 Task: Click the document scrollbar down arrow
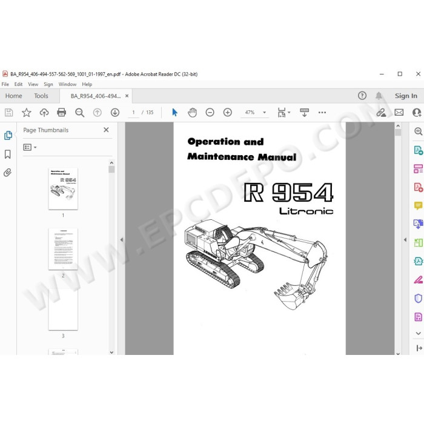[x=398, y=353]
